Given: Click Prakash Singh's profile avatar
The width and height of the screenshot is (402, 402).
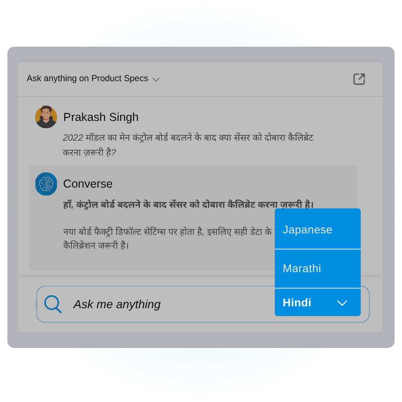Looking at the screenshot, I should tap(46, 117).
